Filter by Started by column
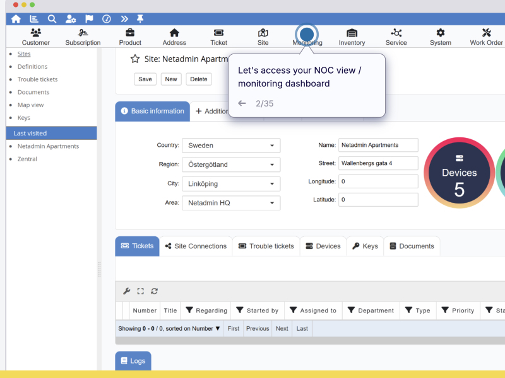 click(240, 310)
